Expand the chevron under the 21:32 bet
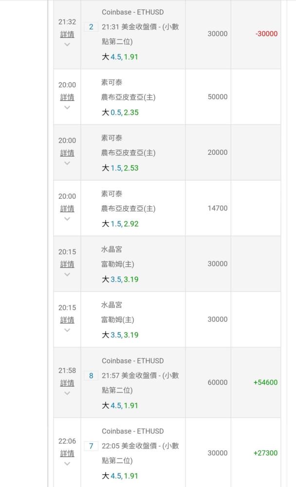This screenshot has height=487, width=296. [67, 45]
